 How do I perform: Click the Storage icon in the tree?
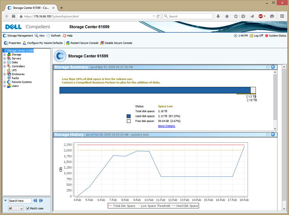(x=9, y=54)
